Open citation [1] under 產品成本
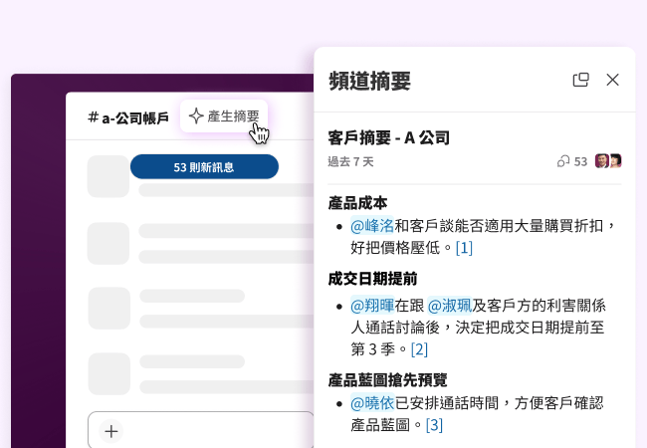Viewport: 647px width, 448px height. tap(464, 248)
